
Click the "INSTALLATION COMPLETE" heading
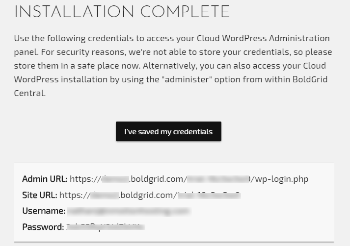[122, 12]
